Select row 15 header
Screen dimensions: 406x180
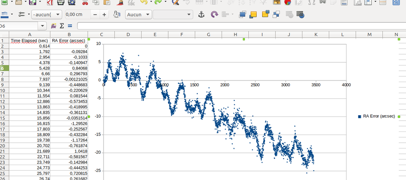4,118
